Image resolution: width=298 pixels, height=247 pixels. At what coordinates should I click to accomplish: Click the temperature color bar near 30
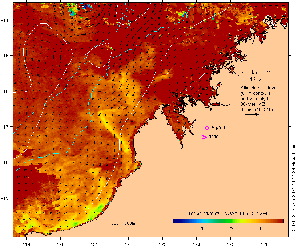260,221
